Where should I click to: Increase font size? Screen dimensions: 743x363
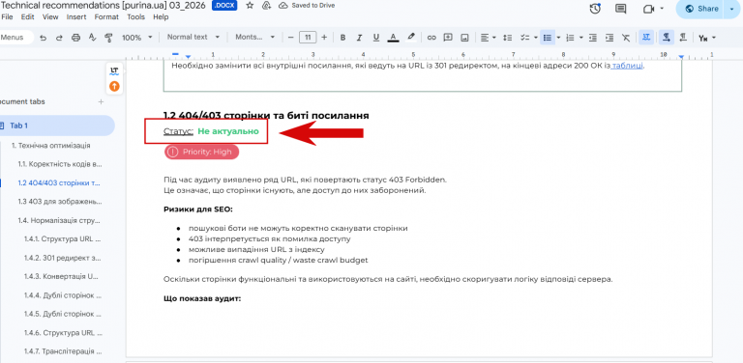click(324, 38)
